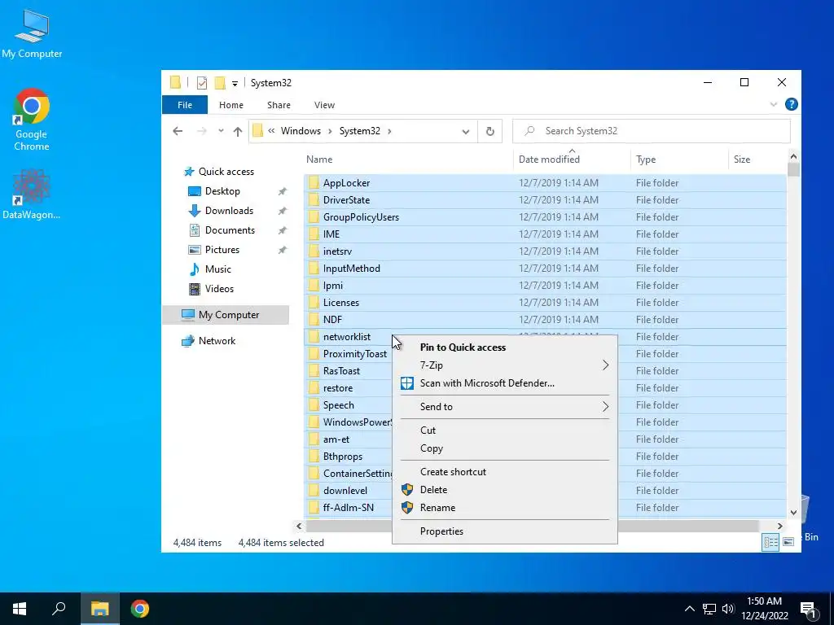The width and height of the screenshot is (834, 625).
Task: Choose Delete from context menu
Action: tap(504, 489)
